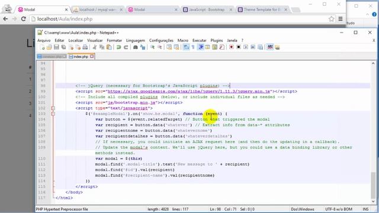Collapse the fold marker on line 103
The width and height of the screenshot is (379, 213).
pos(53,114)
